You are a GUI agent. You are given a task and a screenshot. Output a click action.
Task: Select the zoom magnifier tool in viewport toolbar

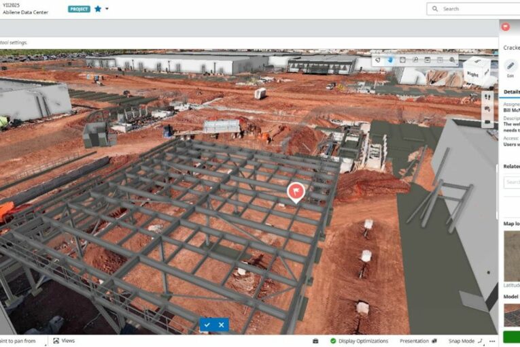click(x=415, y=60)
